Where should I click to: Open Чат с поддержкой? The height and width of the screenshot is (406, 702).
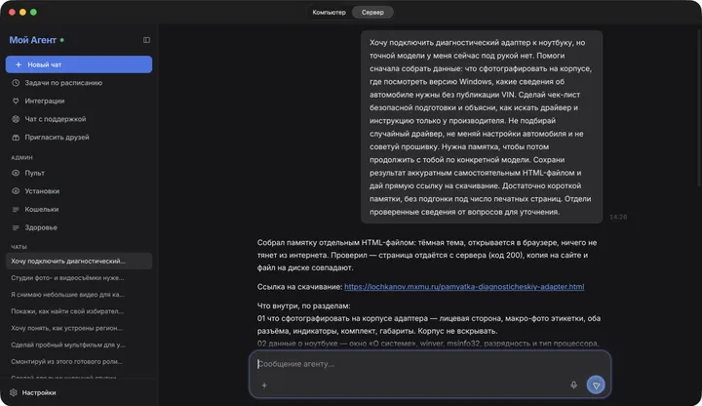tap(79, 119)
